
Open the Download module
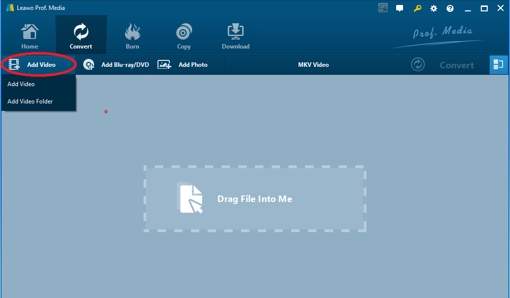click(x=236, y=36)
